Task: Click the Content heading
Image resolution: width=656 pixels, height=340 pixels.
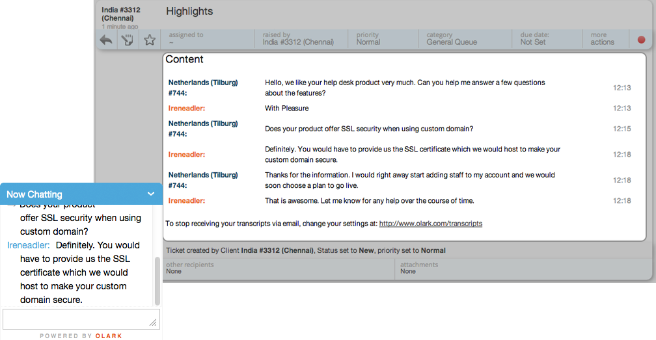Action: pyautogui.click(x=185, y=59)
